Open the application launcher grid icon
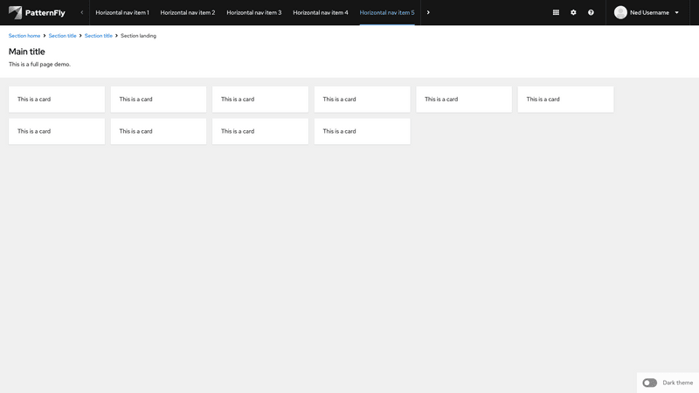 [556, 12]
